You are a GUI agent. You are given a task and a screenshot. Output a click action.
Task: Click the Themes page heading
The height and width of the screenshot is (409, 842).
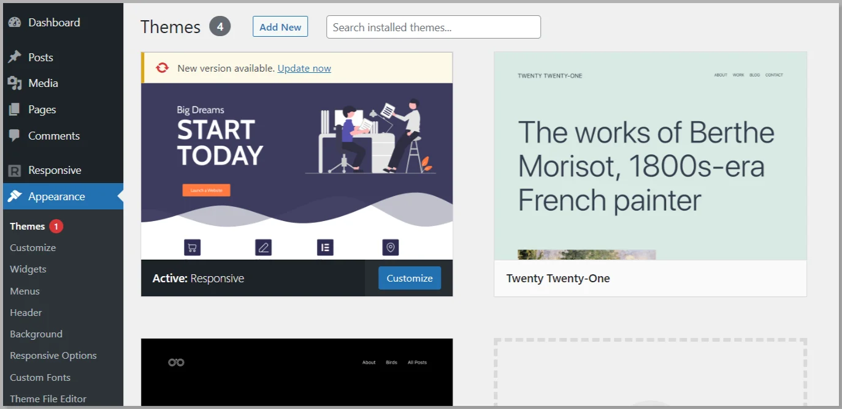pos(170,27)
